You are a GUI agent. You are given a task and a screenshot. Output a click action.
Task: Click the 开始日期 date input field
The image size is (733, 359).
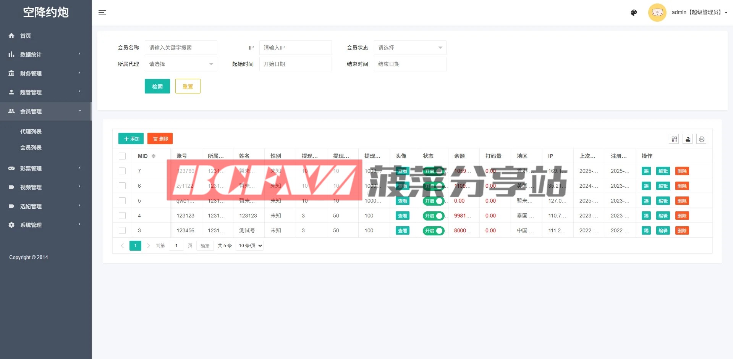pos(295,64)
